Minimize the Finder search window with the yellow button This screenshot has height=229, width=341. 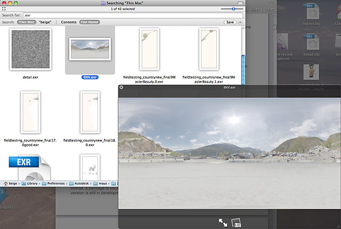click(10, 3)
